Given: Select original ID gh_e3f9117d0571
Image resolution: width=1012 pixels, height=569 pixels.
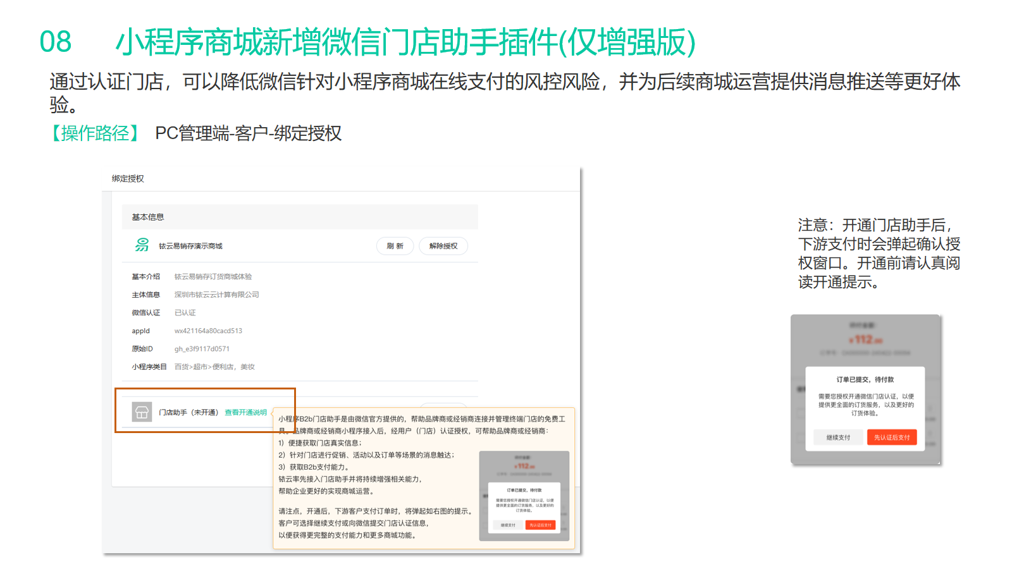Looking at the screenshot, I should click(x=202, y=349).
